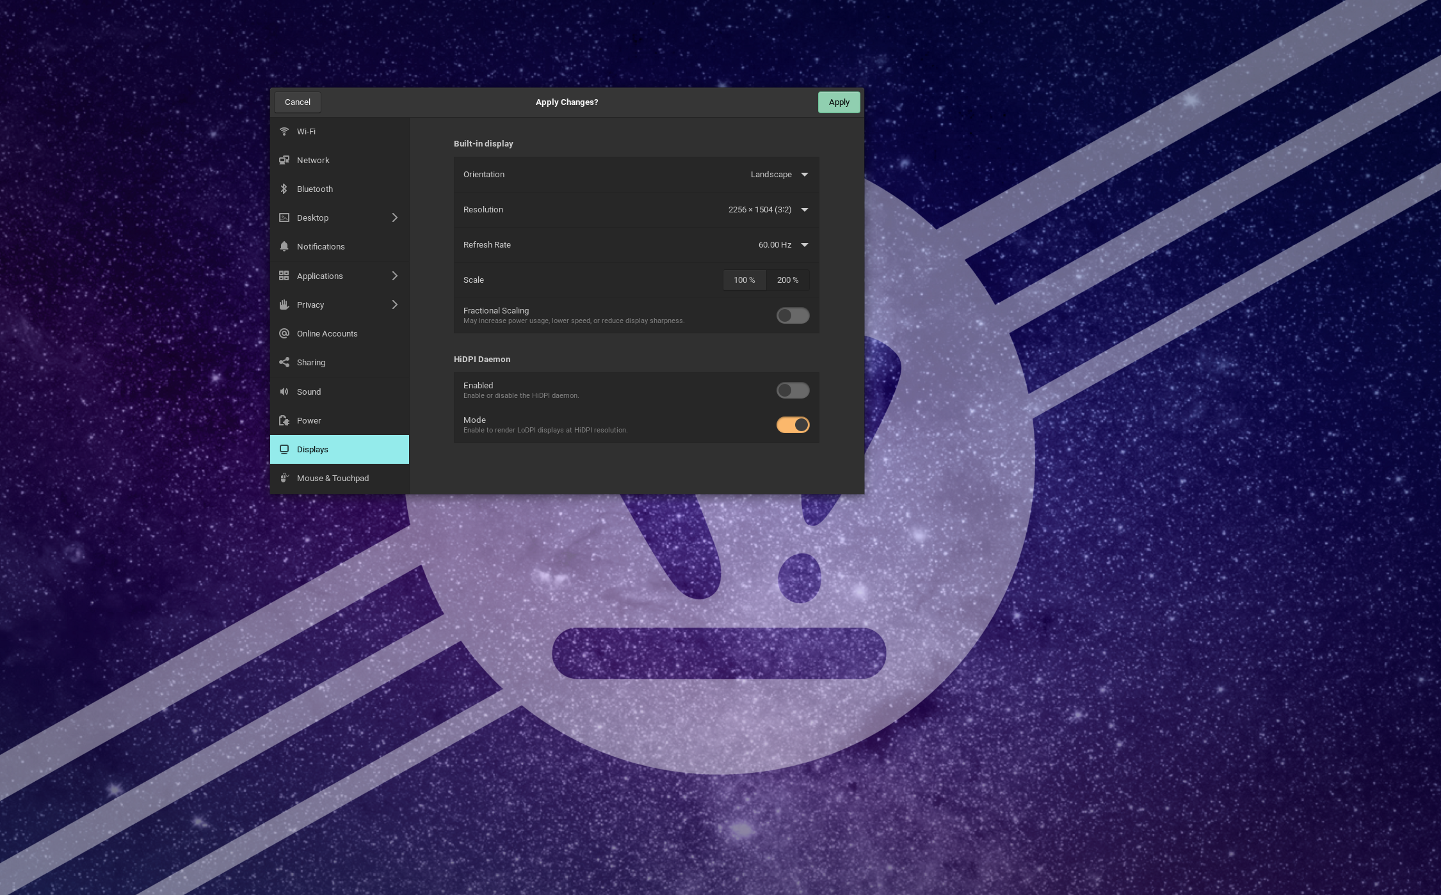Screen dimensions: 1441x895
Task: Expand the Desktop submenu chevron
Action: (394, 218)
